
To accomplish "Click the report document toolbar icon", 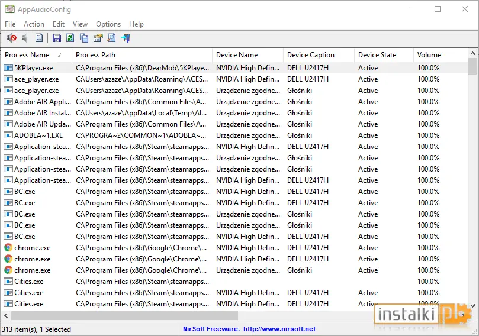I will [x=39, y=38].
